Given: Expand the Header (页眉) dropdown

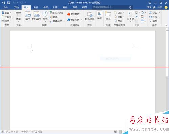Looking at the screenshot, I should tap(123, 13).
